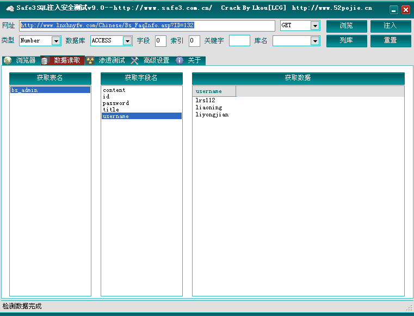Screen dimensions: 414x316
Task: Select the id field
Action: point(141,97)
